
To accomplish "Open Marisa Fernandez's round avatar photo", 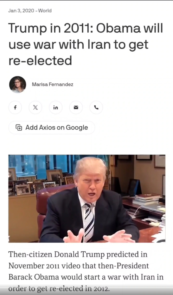I will click(17, 85).
